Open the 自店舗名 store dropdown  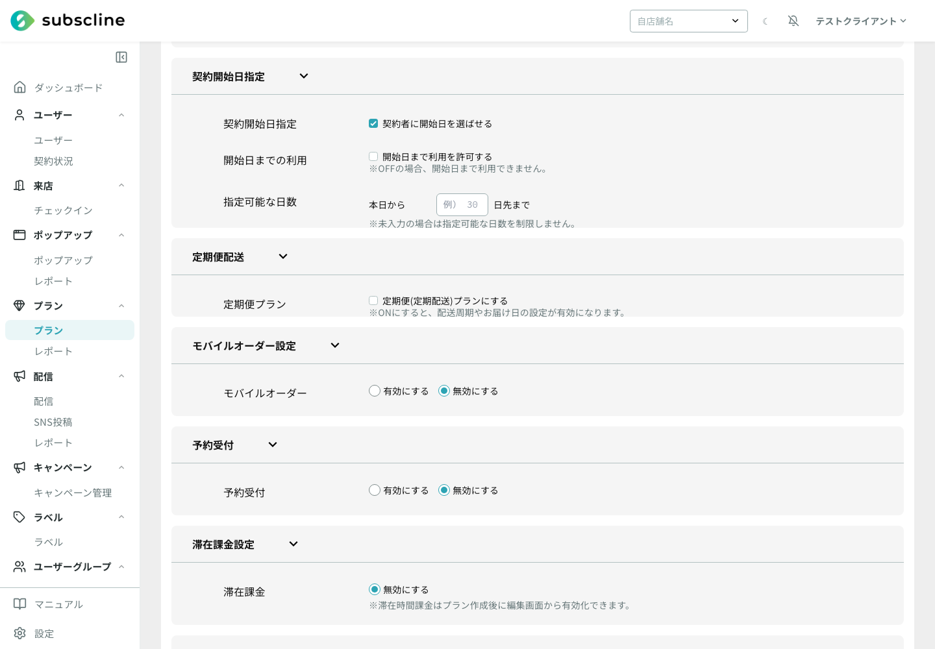pos(689,21)
